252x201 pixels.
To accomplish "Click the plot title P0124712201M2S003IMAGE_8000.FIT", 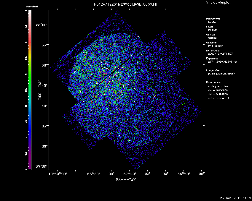I will pyautogui.click(x=126, y=4).
